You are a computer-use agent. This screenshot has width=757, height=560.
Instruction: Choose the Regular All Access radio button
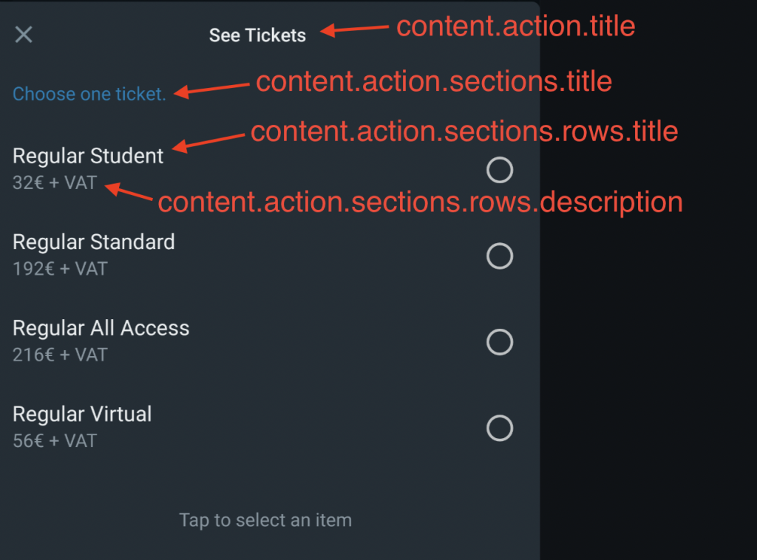(x=500, y=342)
